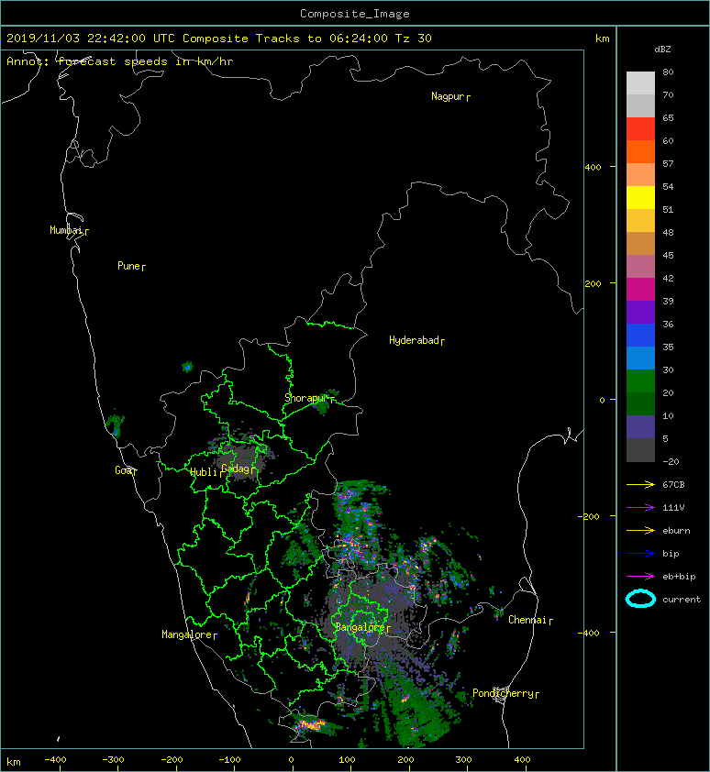
Task: Click the yellow 54 dBZ color swatch
Action: tap(640, 197)
